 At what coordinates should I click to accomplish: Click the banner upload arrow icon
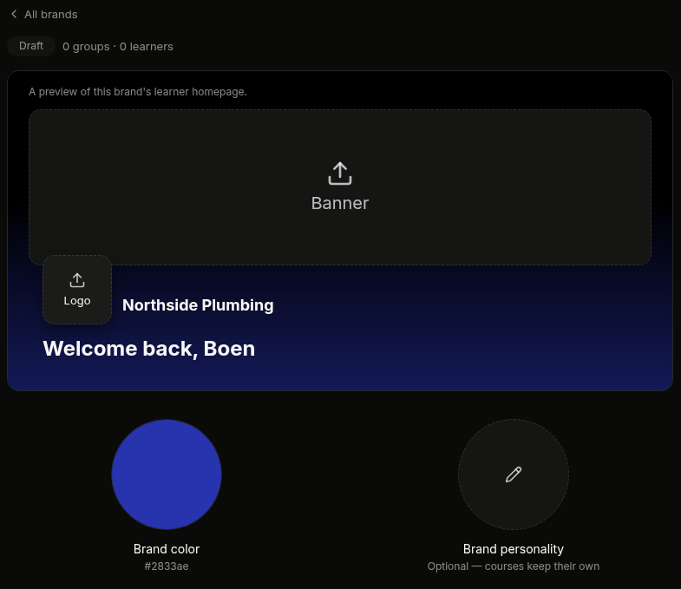pyautogui.click(x=340, y=173)
